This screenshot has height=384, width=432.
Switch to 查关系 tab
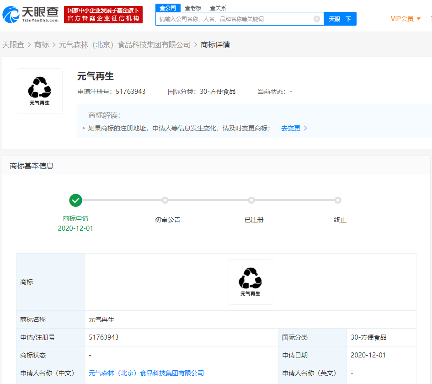[x=218, y=8]
